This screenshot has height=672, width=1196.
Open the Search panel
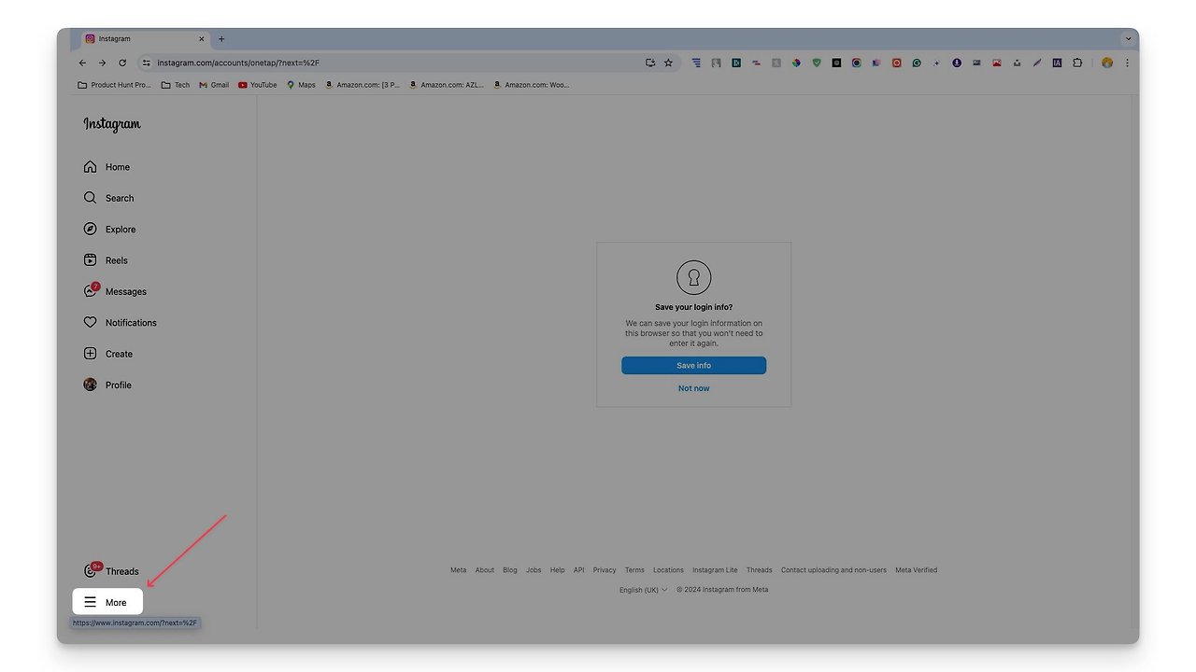[108, 198]
